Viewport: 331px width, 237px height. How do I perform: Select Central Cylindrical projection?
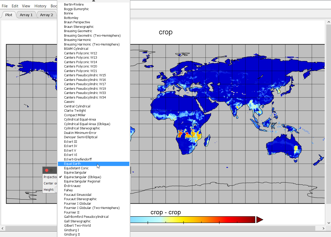coord(94,106)
